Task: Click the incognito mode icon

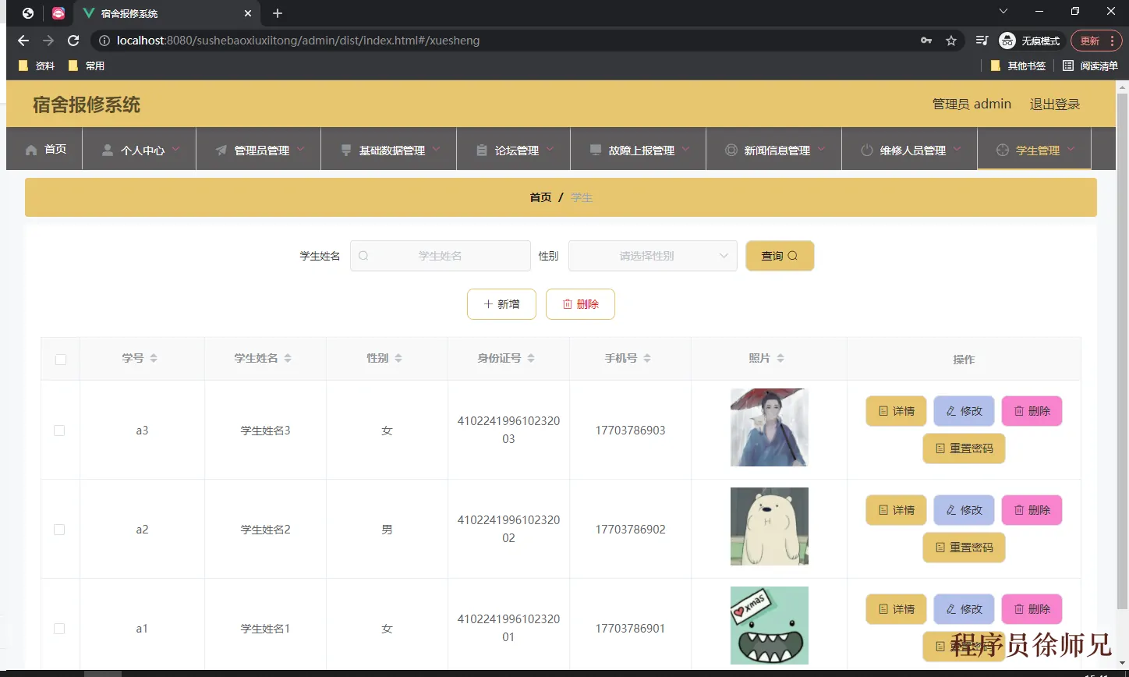Action: coord(1007,41)
